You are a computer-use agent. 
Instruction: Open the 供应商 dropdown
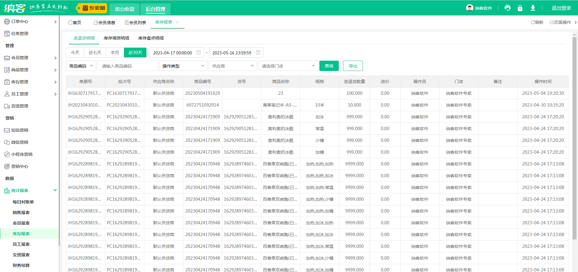click(x=233, y=66)
